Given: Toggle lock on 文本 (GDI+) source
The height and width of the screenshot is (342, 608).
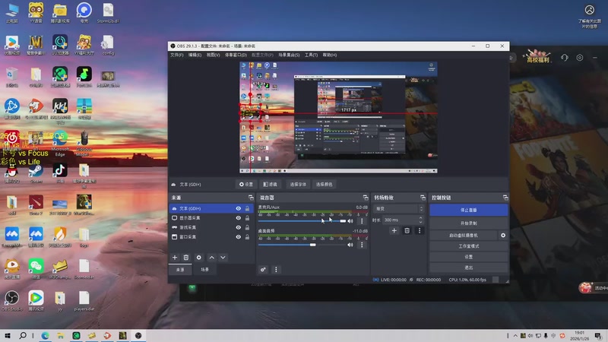Looking at the screenshot, I should 247,208.
